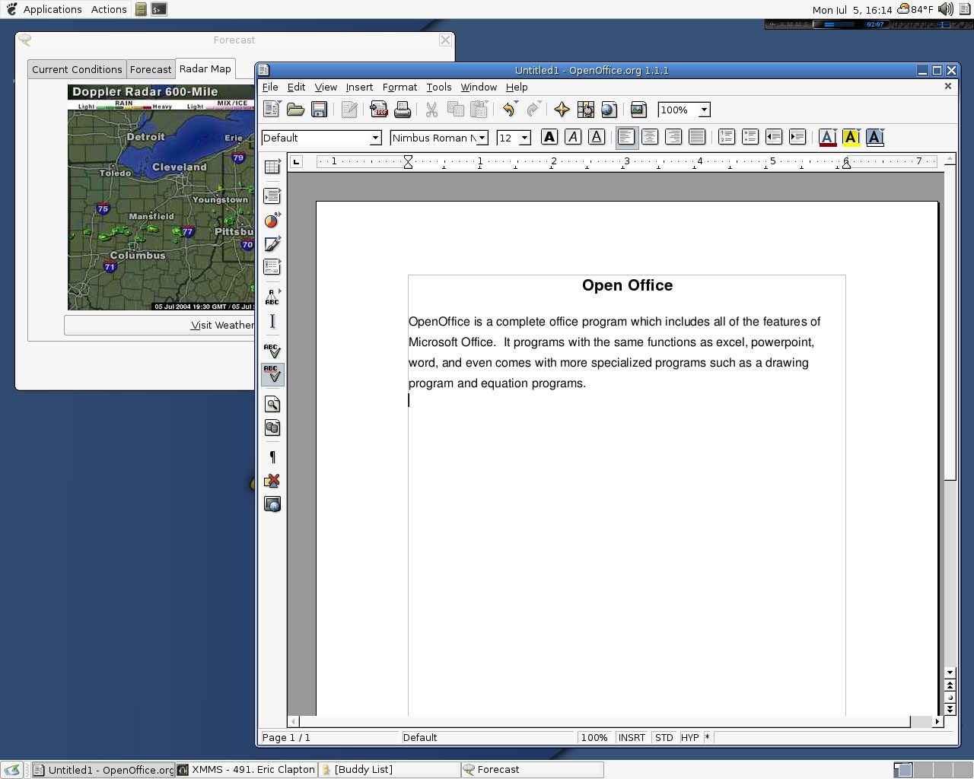Toggle bulleted list
Viewport: 974px width, 779px height.
[x=750, y=137]
